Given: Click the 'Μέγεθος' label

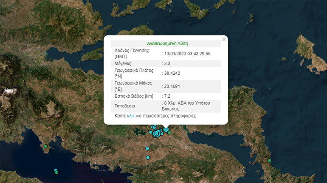Looking at the screenshot, I should tap(123, 63).
